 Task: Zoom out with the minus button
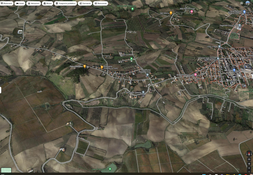pyautogui.click(x=249, y=171)
